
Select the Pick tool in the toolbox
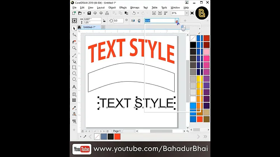pyautogui.click(x=74, y=28)
